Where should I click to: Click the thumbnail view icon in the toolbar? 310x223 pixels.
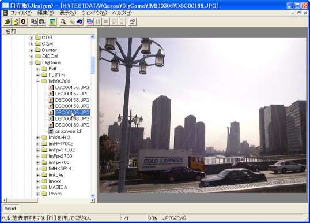(52, 22)
